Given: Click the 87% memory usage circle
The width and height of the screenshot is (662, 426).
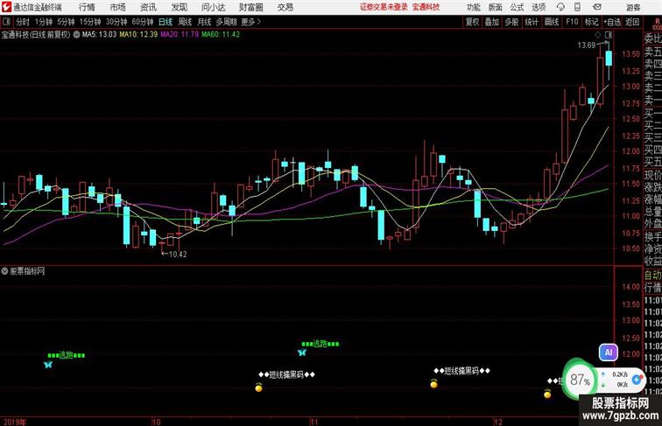Looking at the screenshot, I should (580, 380).
